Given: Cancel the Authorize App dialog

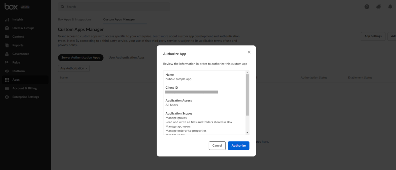Looking at the screenshot, I should [x=217, y=146].
